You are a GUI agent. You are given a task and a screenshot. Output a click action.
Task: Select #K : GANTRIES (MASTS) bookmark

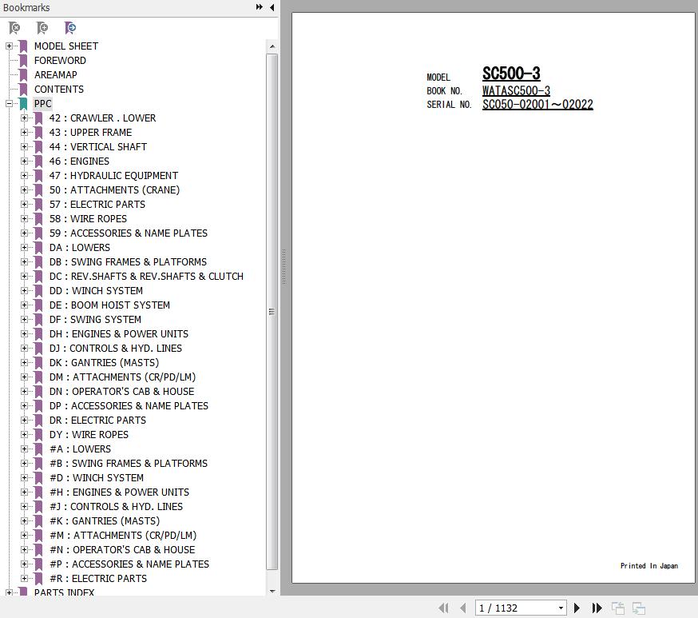[x=105, y=521]
